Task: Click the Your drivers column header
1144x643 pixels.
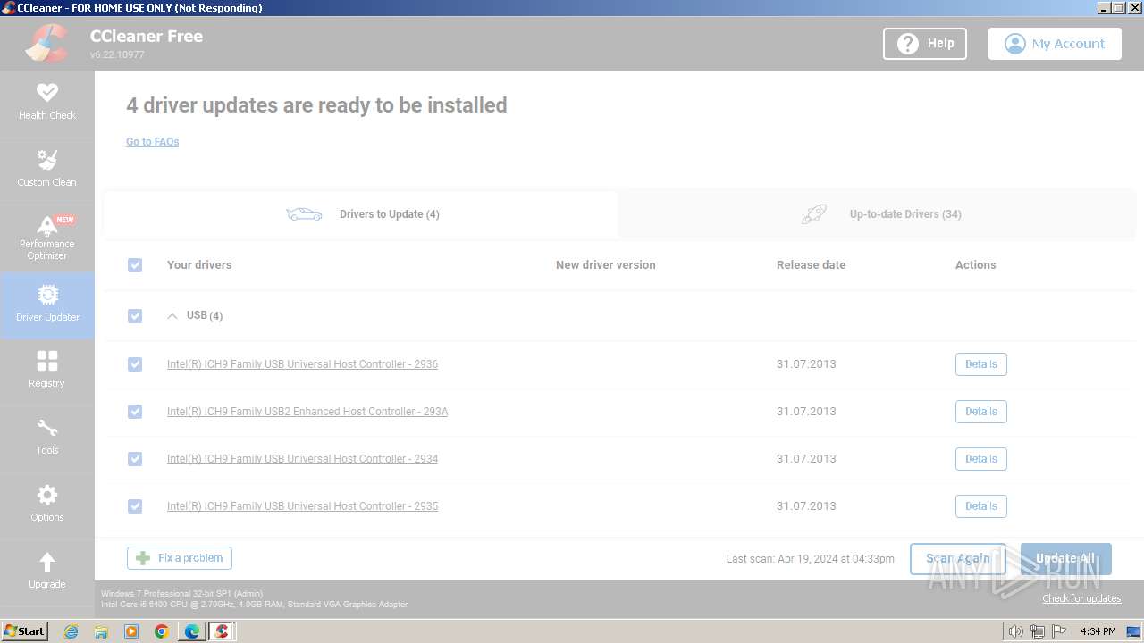Action: coord(199,265)
